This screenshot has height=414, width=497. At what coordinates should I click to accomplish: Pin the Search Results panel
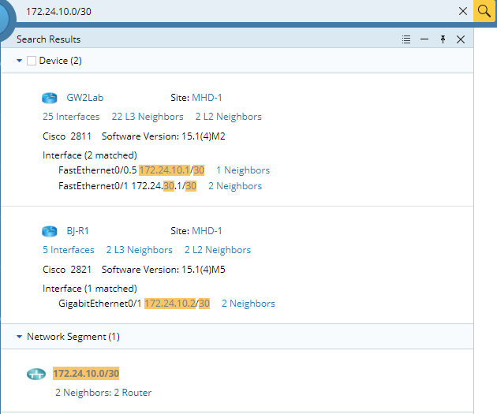click(443, 39)
